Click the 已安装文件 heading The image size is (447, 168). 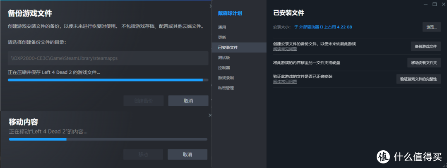tap(288, 13)
